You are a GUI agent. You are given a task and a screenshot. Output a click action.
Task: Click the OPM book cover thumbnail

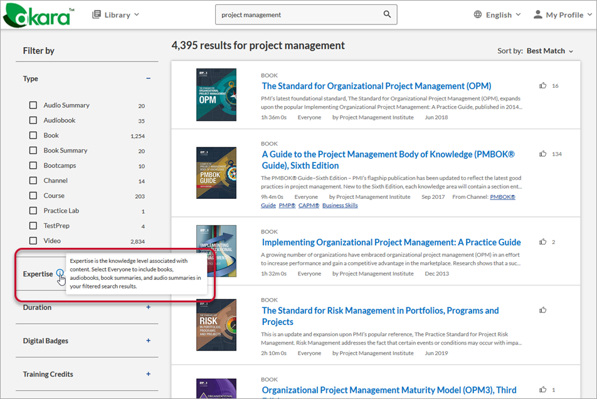[216, 95]
